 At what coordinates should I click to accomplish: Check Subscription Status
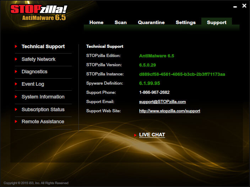[43, 109]
